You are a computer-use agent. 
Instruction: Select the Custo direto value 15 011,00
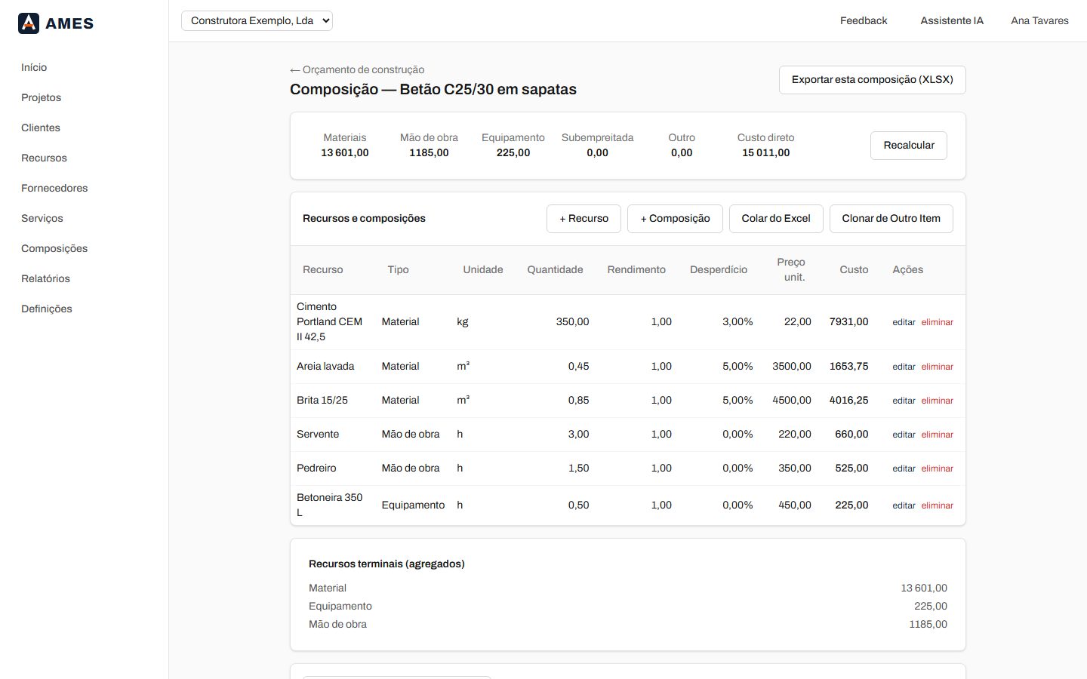765,152
